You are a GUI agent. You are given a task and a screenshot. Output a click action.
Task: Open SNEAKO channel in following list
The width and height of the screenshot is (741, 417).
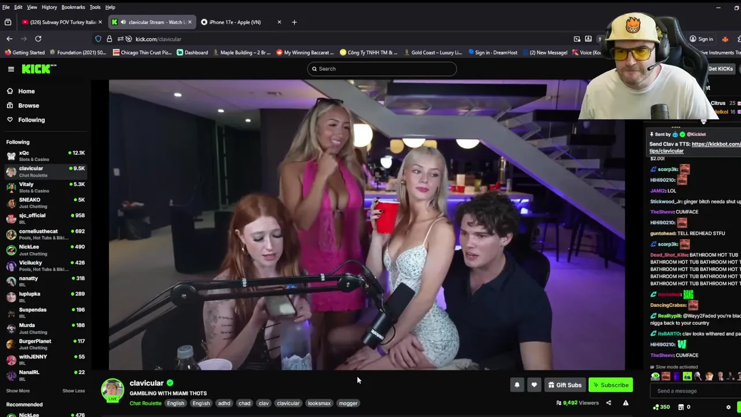(x=45, y=203)
